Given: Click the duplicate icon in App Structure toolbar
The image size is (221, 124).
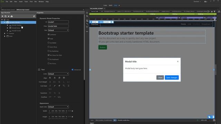Looking at the screenshot, I should tap(6, 16).
